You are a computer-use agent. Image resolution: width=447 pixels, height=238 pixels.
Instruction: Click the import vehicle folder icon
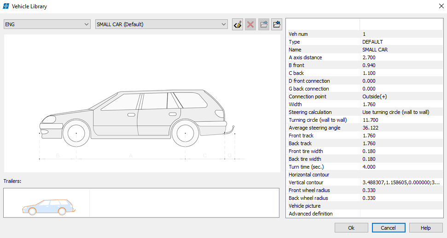pyautogui.click(x=277, y=24)
